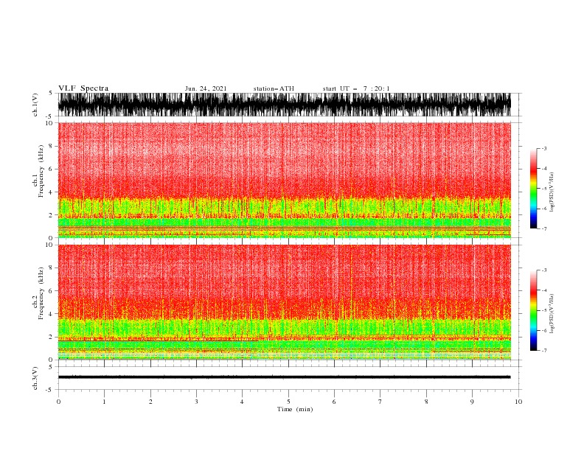
Task: Click the time axis tick label '5'
Action: tap(288, 402)
